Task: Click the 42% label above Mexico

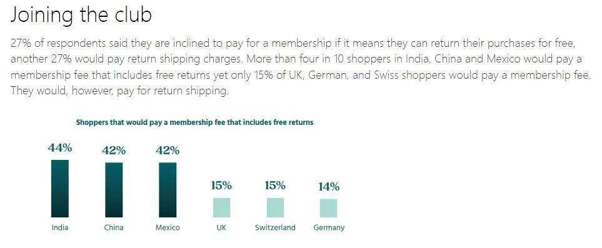Action: (x=168, y=151)
